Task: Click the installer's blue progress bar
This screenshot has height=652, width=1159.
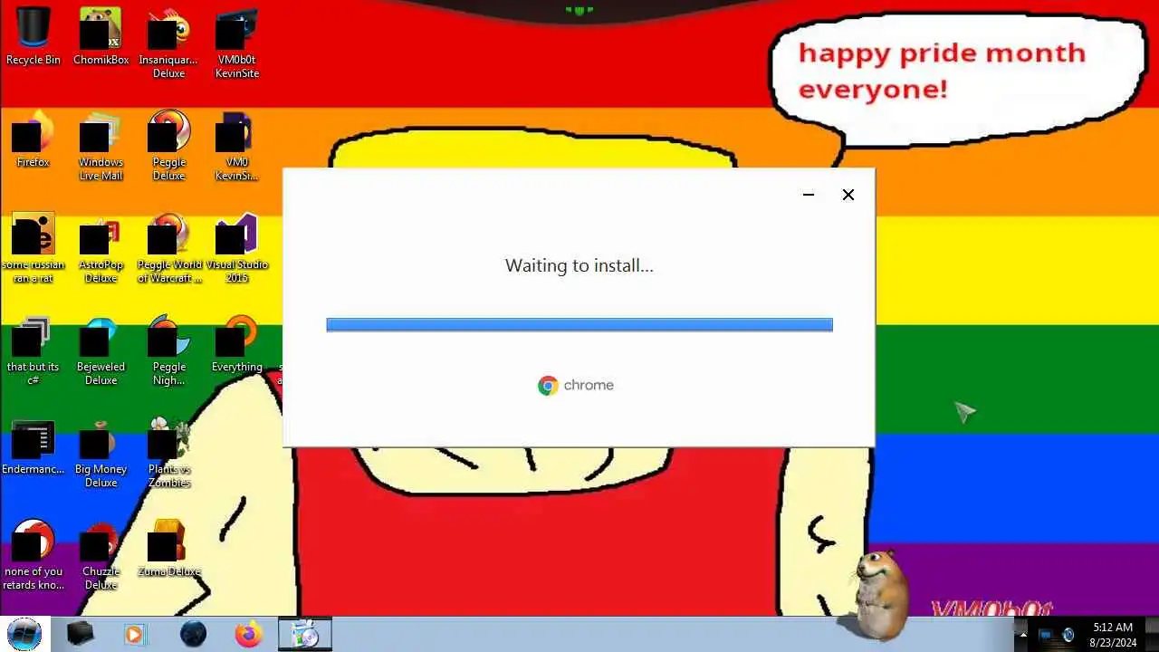Action: pos(579,324)
